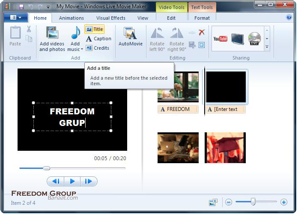The width and height of the screenshot is (298, 215).
Task: Click the zoom time scale slider handle
Action: (253, 202)
